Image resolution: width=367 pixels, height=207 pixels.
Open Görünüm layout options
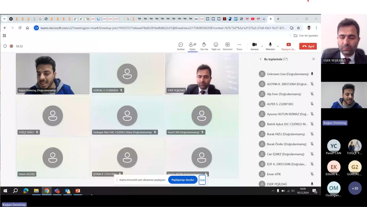pos(227,46)
